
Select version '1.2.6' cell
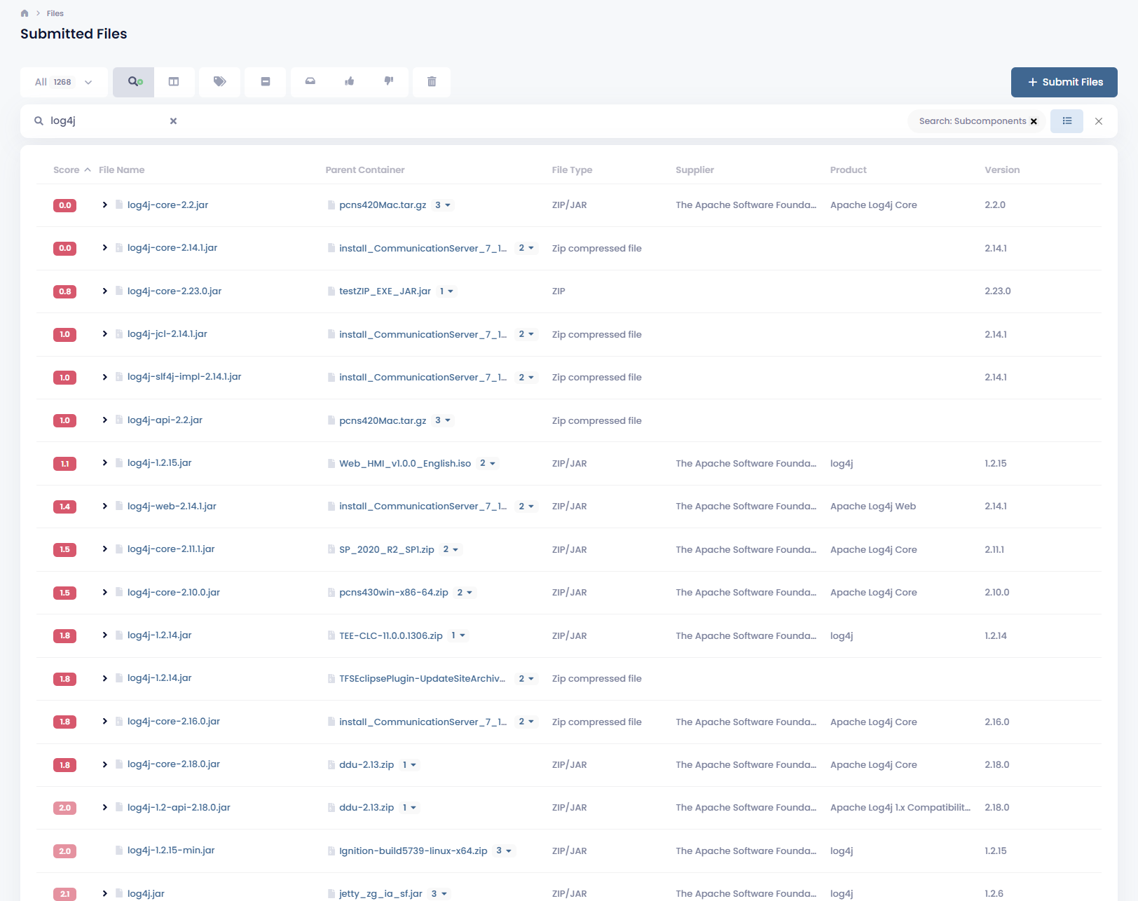(x=994, y=894)
